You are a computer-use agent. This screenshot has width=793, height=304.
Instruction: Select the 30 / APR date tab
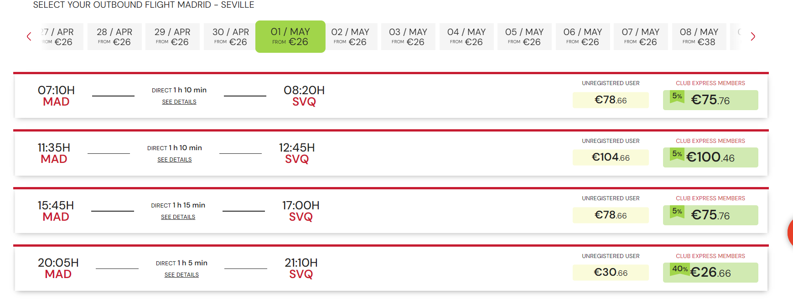231,36
